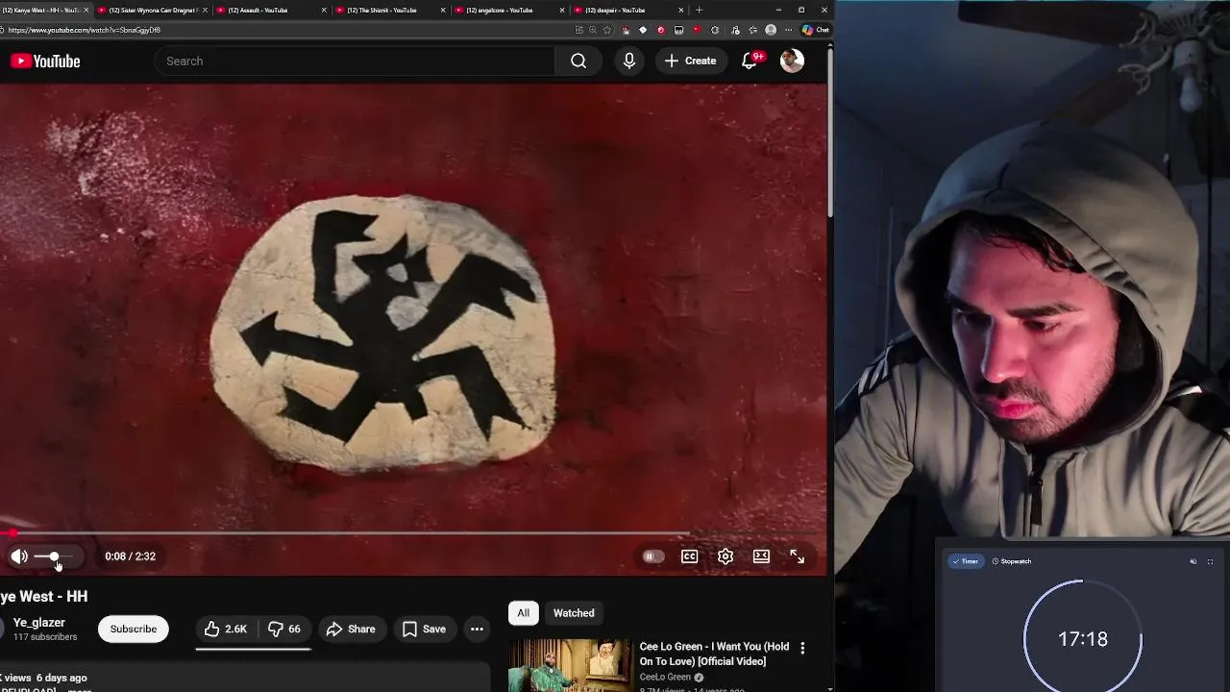The width and height of the screenshot is (1230, 692).
Task: Open more actions three-dot button
Action: click(x=477, y=629)
